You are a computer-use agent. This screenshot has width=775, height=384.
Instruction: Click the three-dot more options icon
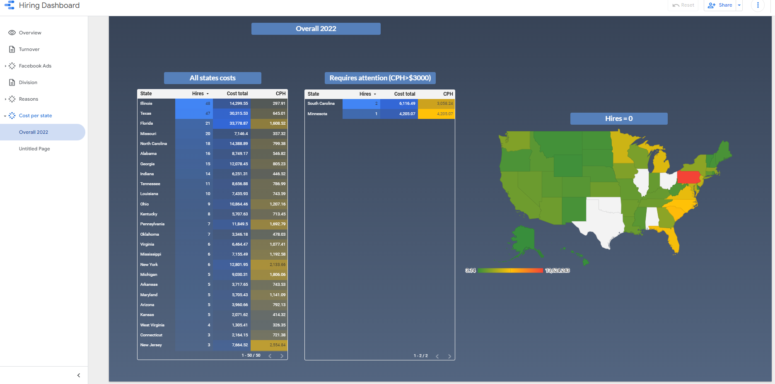(758, 5)
